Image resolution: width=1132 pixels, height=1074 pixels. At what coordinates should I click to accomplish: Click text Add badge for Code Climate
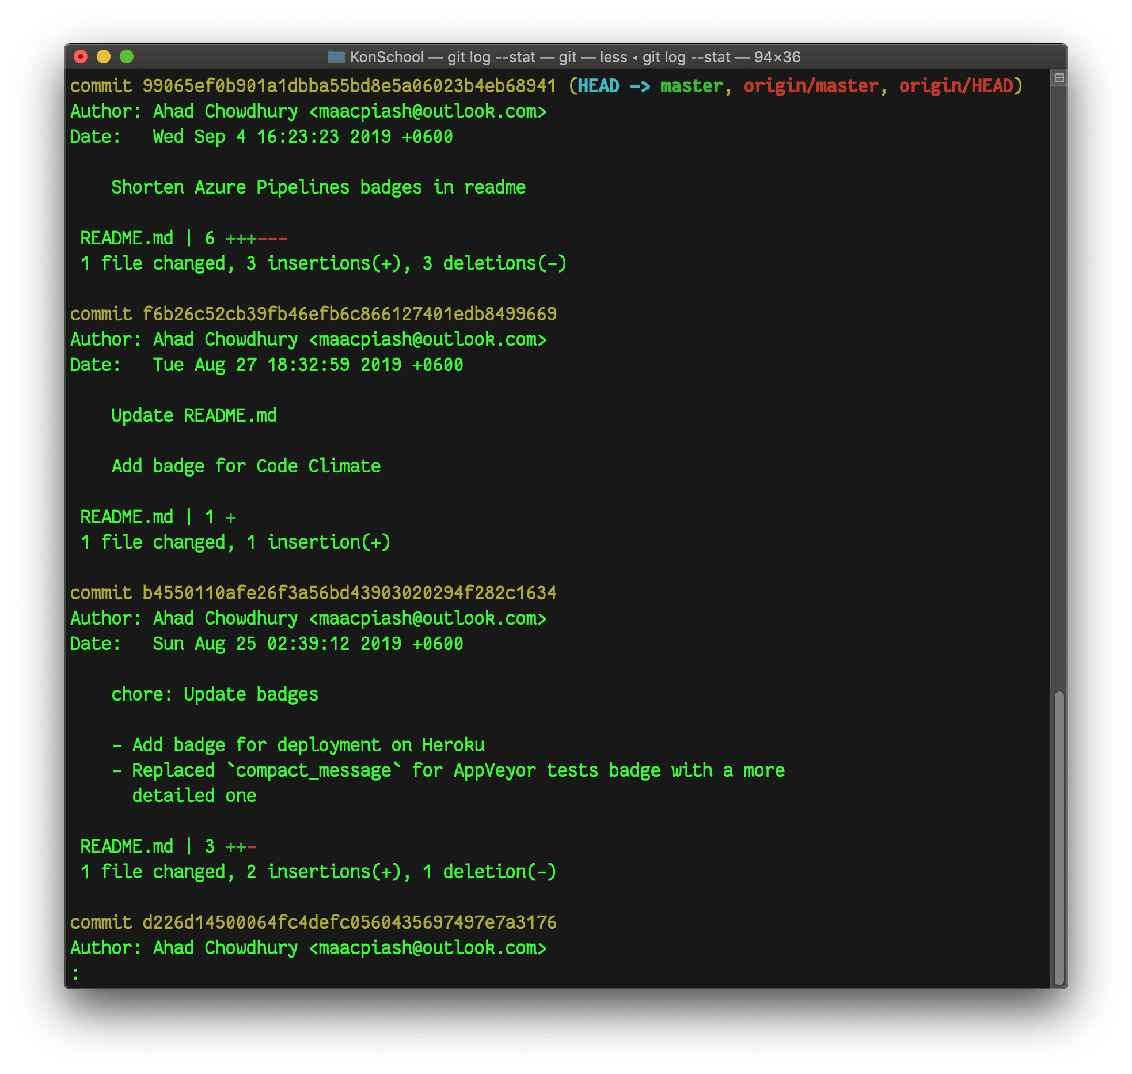[246, 466]
